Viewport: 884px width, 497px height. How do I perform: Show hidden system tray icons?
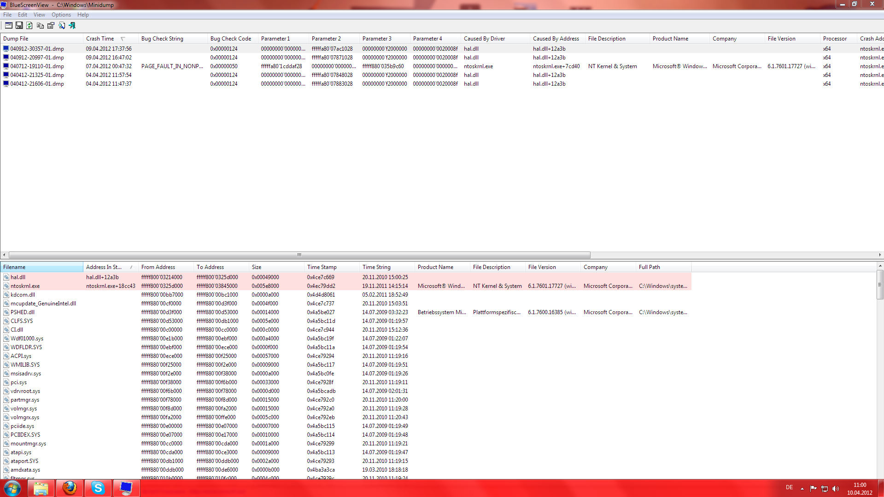click(x=802, y=489)
